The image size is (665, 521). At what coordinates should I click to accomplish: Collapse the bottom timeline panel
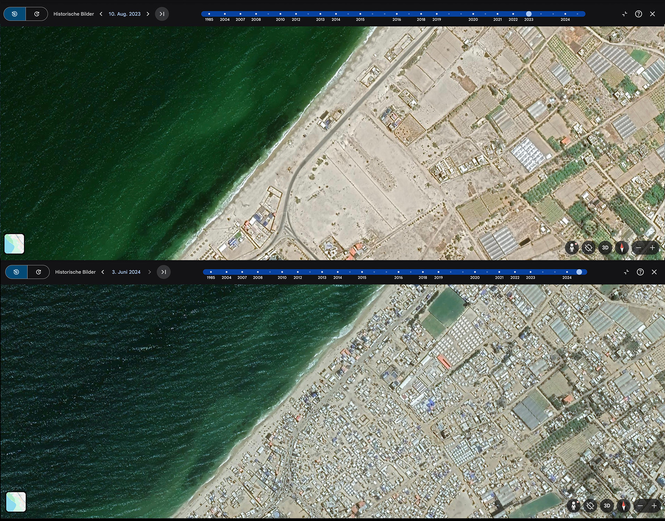(x=626, y=272)
